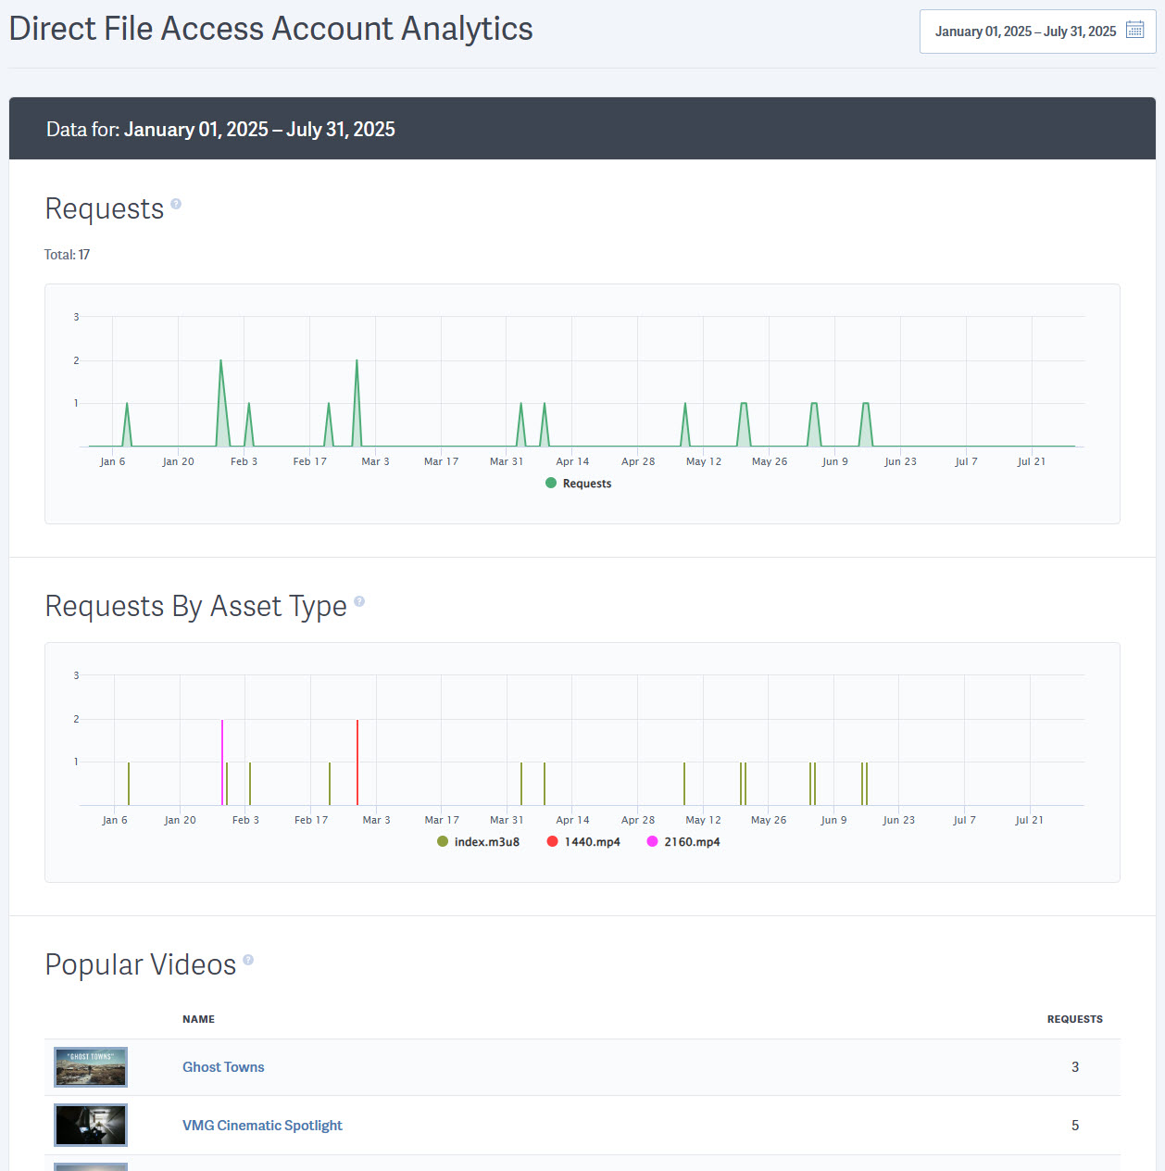Open the calendar icon in the date picker
The width and height of the screenshot is (1165, 1171).
[x=1134, y=30]
